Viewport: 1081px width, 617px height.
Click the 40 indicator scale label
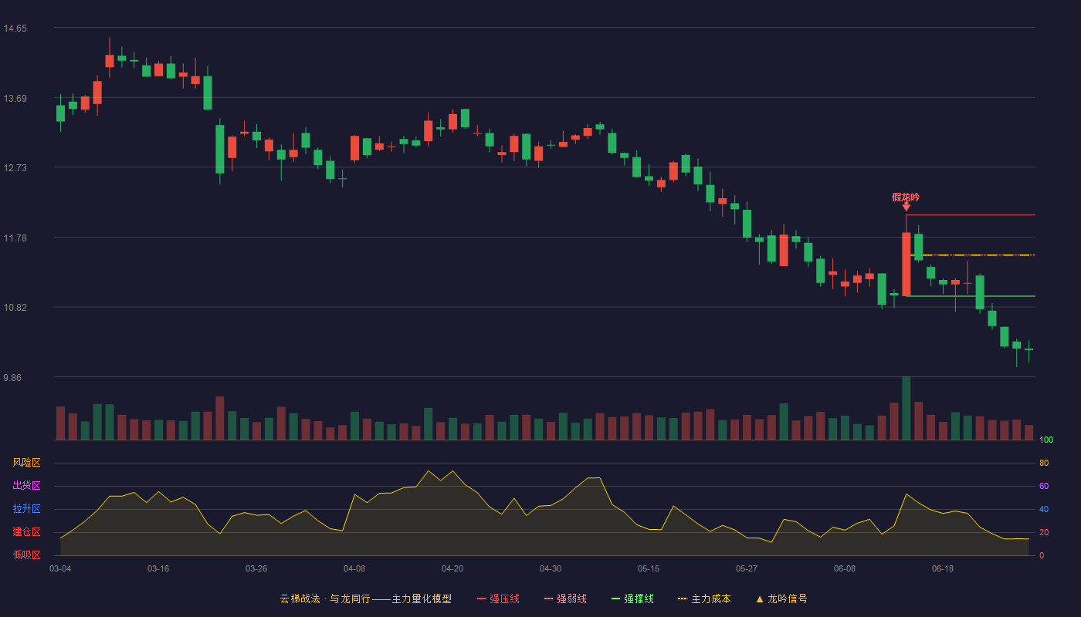click(1044, 510)
